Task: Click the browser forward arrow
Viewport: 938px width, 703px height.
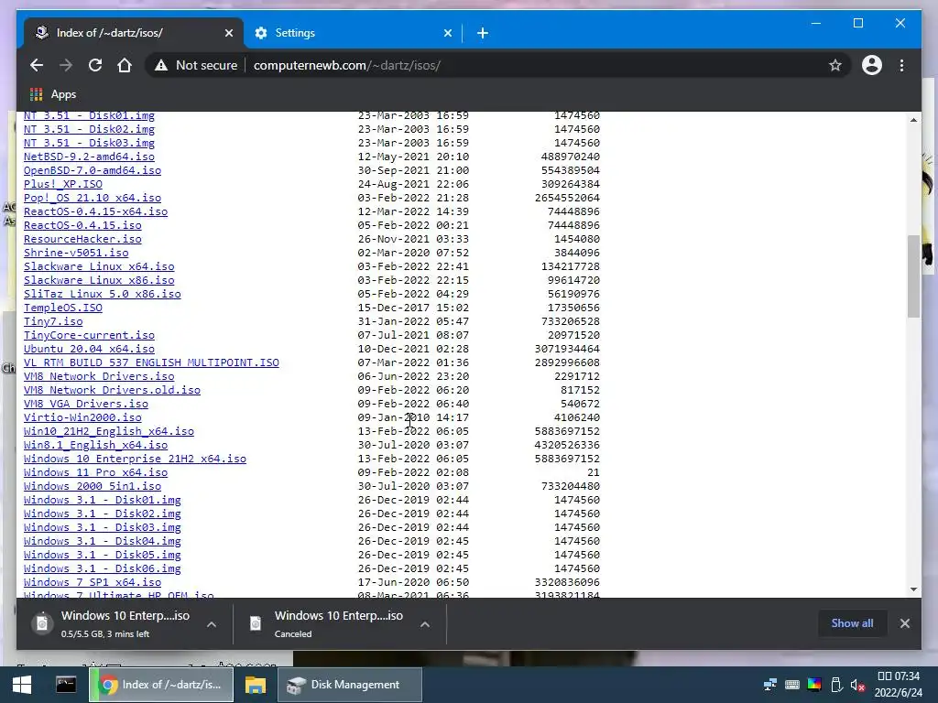Action: tap(66, 65)
